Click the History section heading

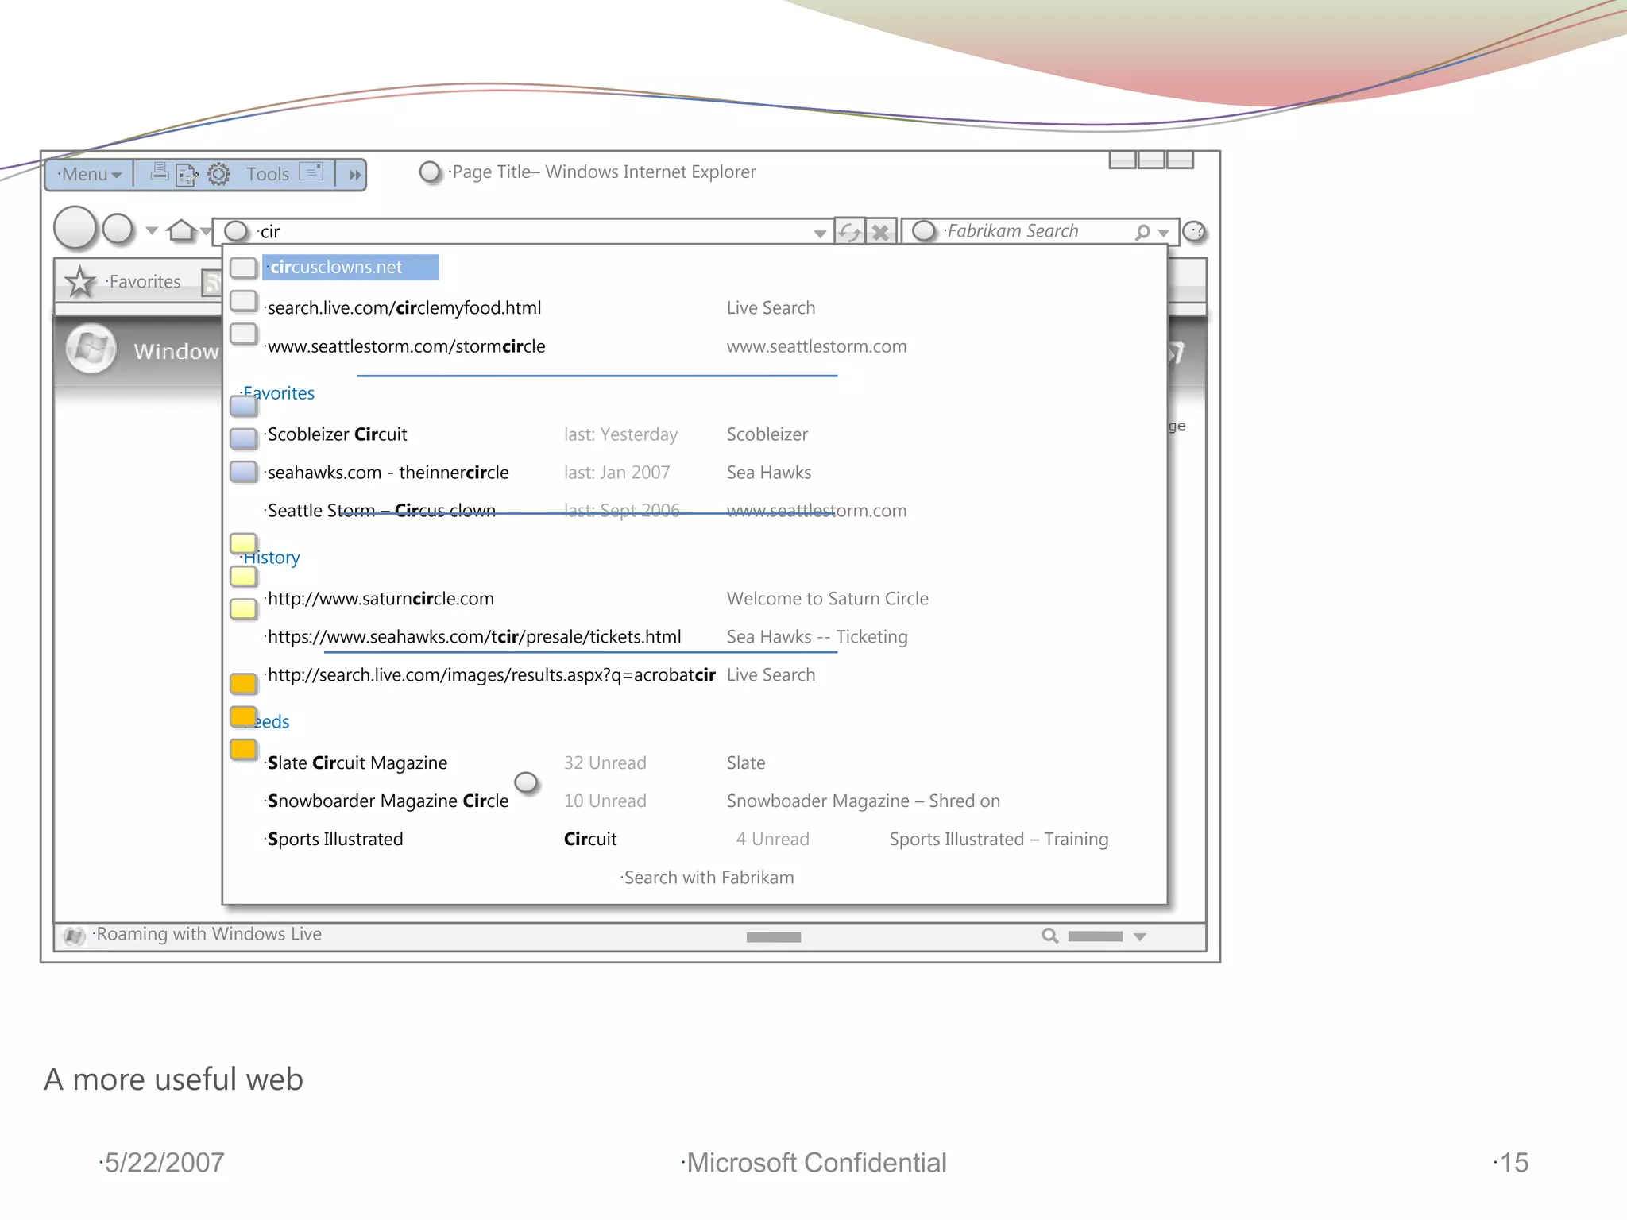point(271,558)
